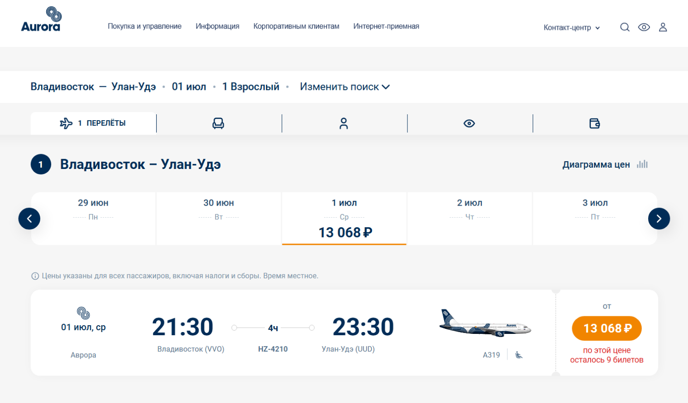Click the Aurora logo in the header
Viewport: 688px width, 403px height.
coord(41,19)
